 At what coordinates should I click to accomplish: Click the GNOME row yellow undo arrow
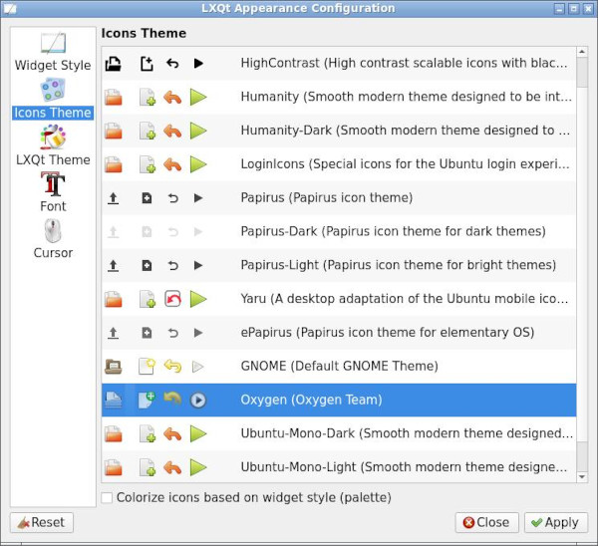pyautogui.click(x=172, y=366)
